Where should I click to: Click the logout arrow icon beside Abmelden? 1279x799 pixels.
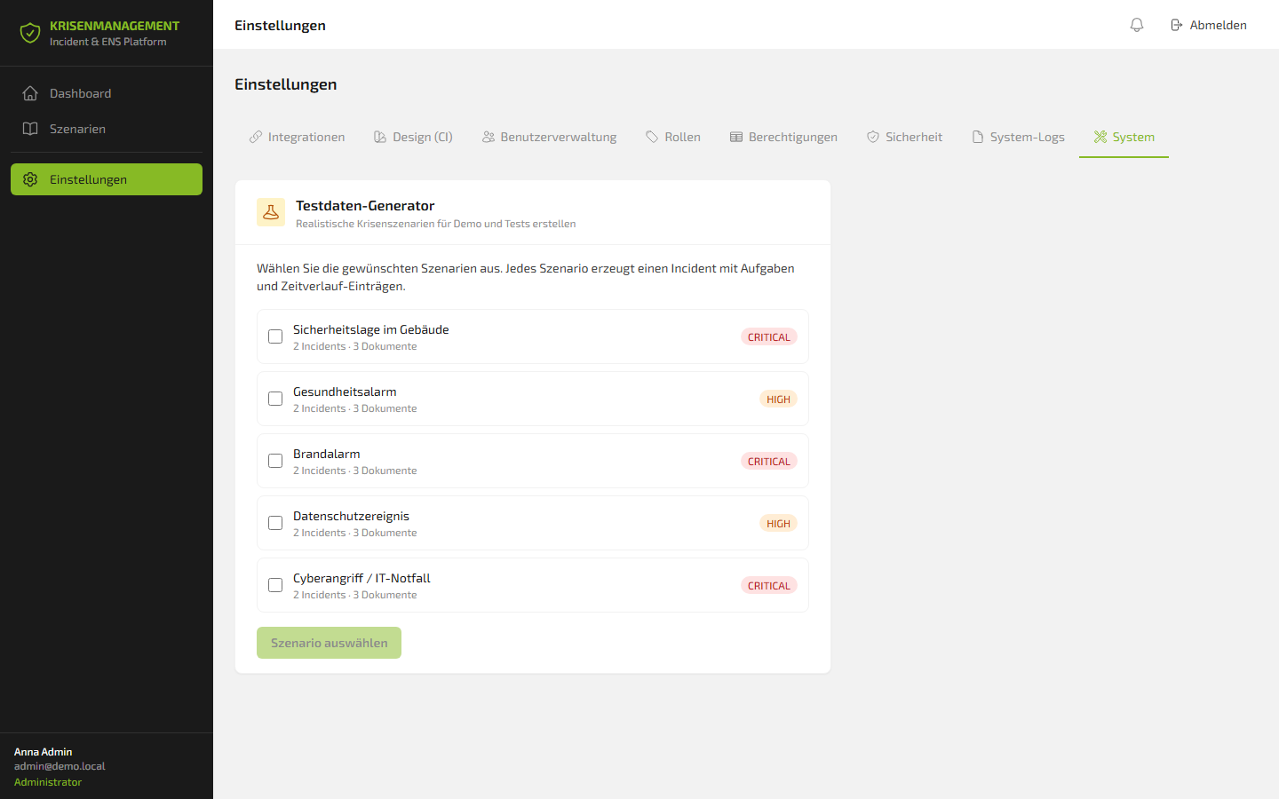coord(1176,25)
